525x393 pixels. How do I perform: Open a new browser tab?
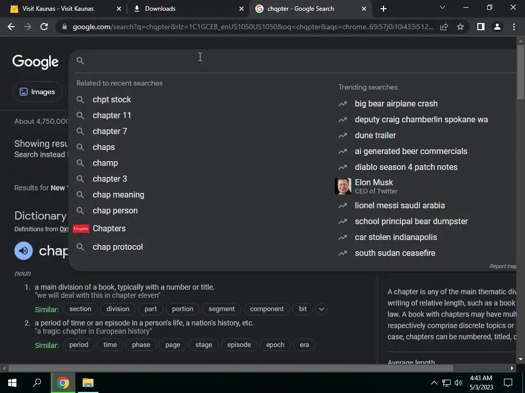pos(383,9)
